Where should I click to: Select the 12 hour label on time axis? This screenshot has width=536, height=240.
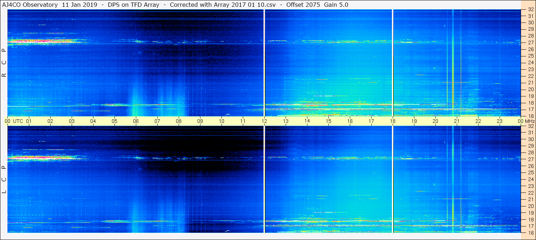point(264,121)
